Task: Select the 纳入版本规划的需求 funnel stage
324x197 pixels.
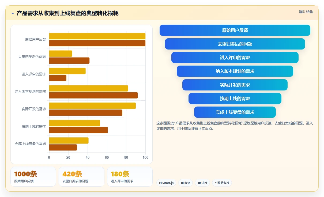Action: [235, 71]
